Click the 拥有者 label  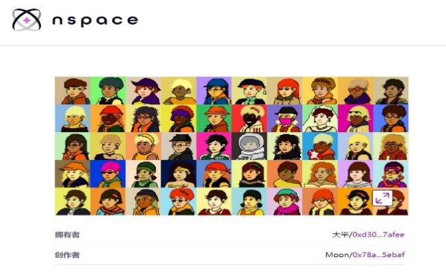[67, 234]
